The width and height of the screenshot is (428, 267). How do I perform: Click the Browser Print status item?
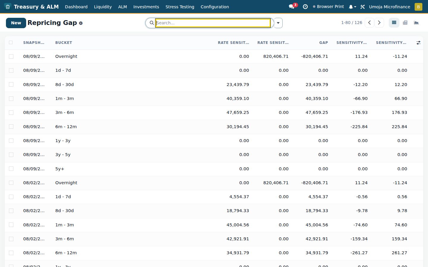(328, 7)
